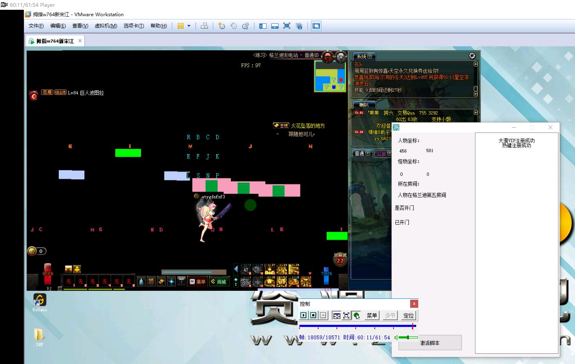
Task: Click the 多节 button in 控制 window
Action: pyautogui.click(x=390, y=315)
